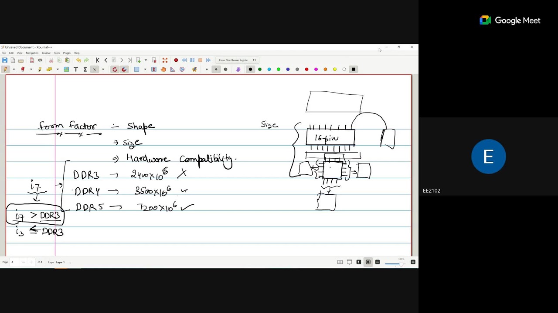Go to the previous page
The width and height of the screenshot is (558, 313).
point(105,60)
